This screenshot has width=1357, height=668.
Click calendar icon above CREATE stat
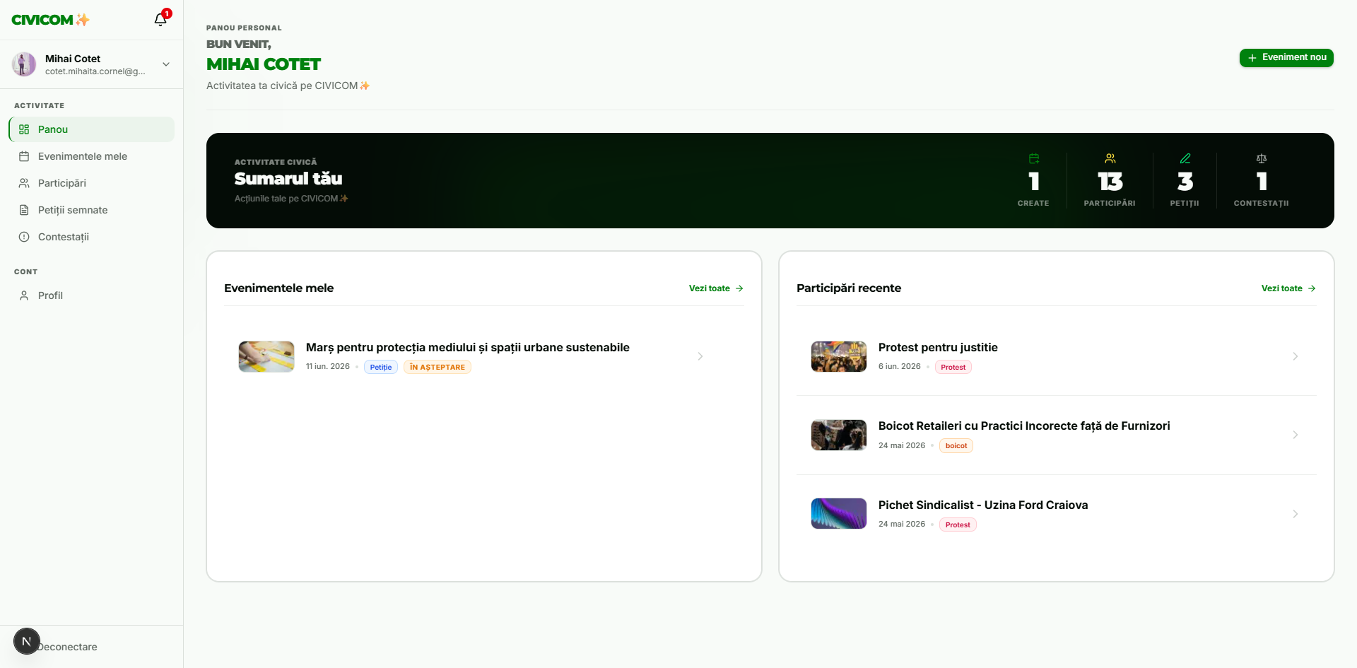point(1034,158)
